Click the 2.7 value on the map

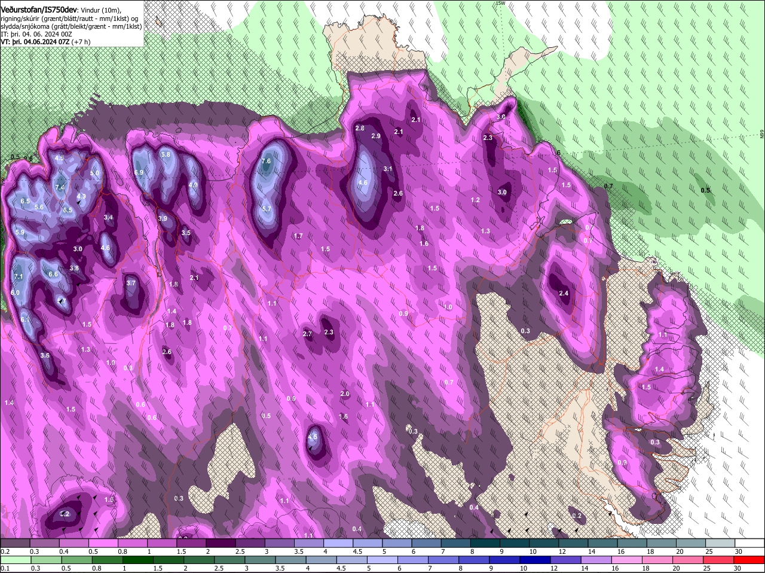pos(308,334)
